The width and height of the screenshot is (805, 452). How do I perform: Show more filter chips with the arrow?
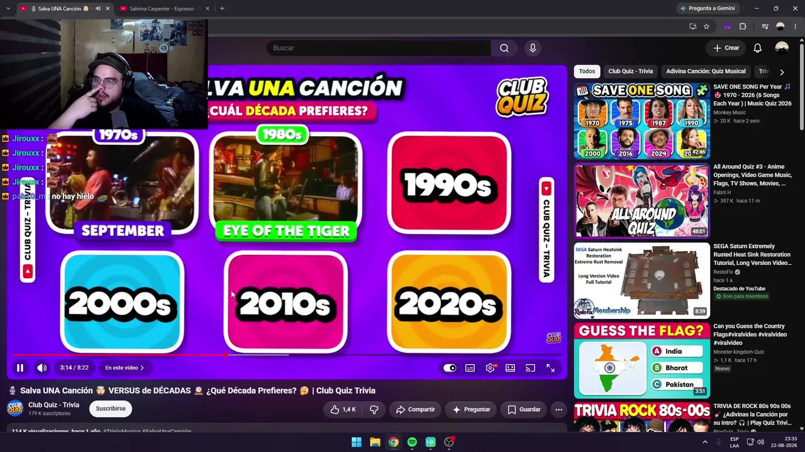coord(782,72)
